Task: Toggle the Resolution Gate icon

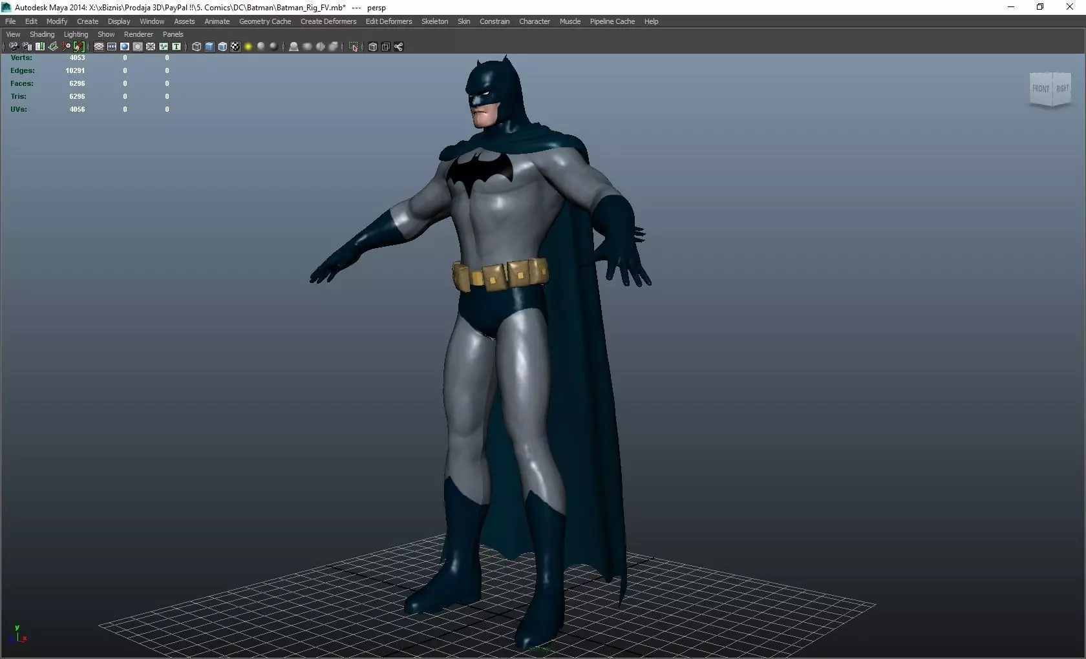Action: [125, 47]
